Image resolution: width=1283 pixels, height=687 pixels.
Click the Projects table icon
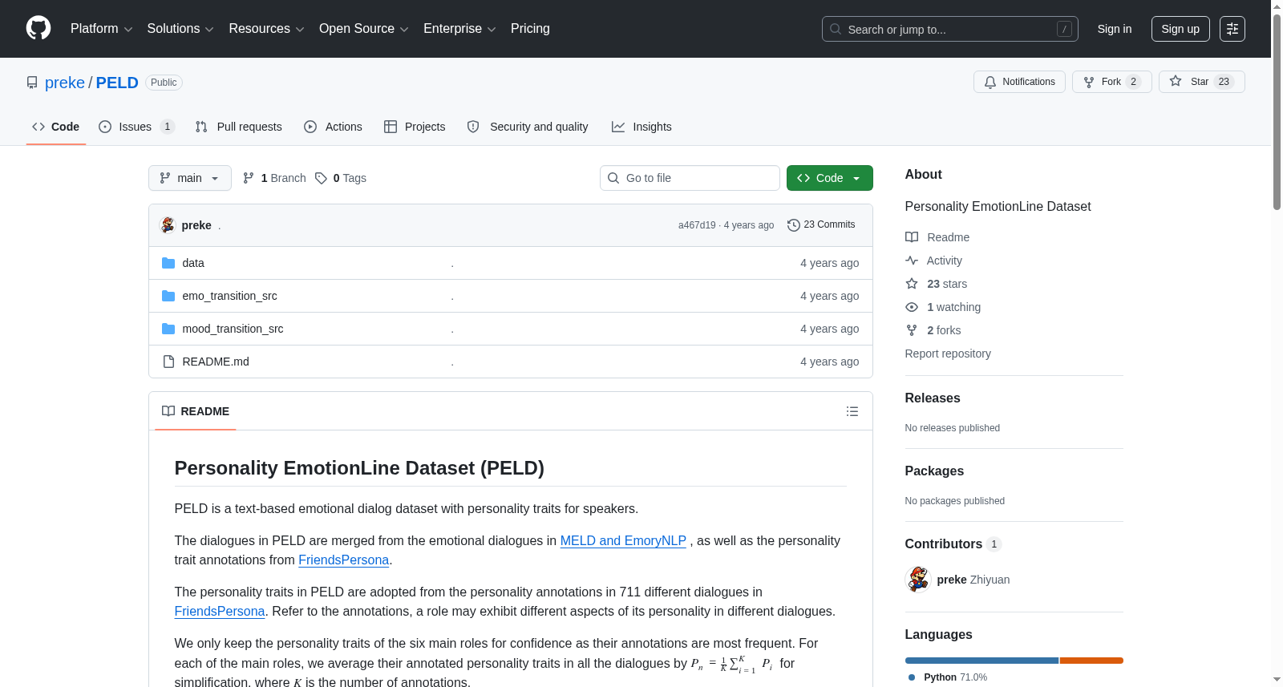[391, 127]
